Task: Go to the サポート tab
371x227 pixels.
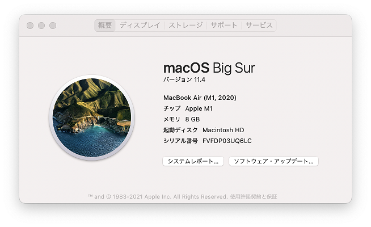Action: point(224,26)
